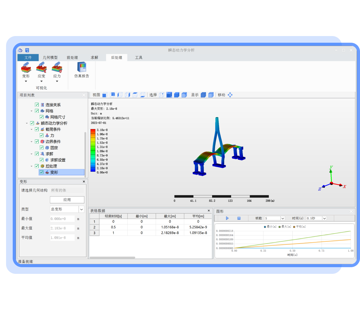Select the 求解设置 tree item
The image size is (360, 322).
tap(58, 160)
